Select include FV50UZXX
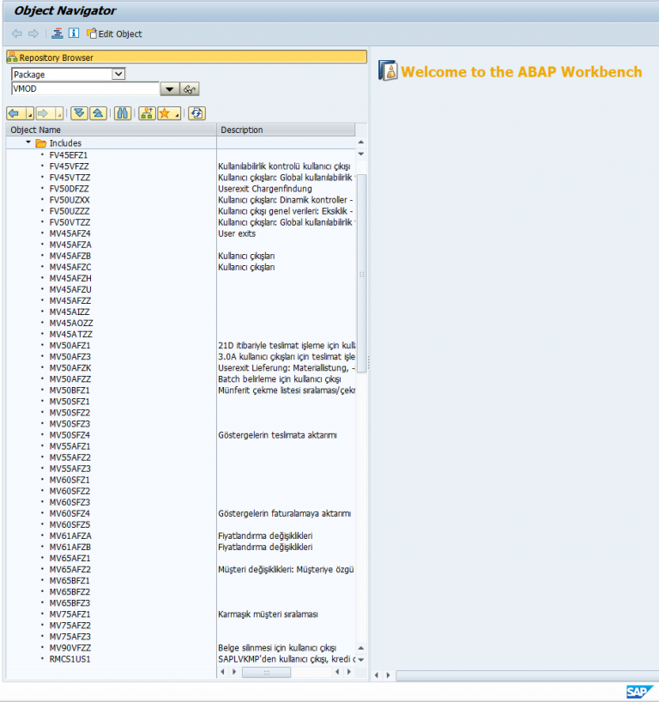 coord(70,200)
